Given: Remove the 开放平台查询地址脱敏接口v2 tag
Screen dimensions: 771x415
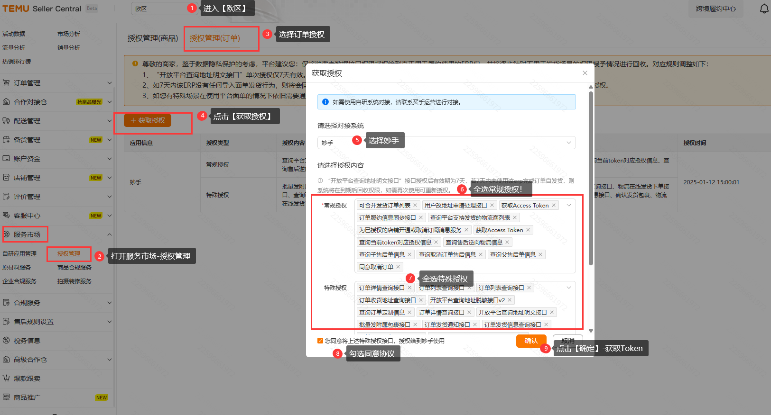Looking at the screenshot, I should point(510,300).
